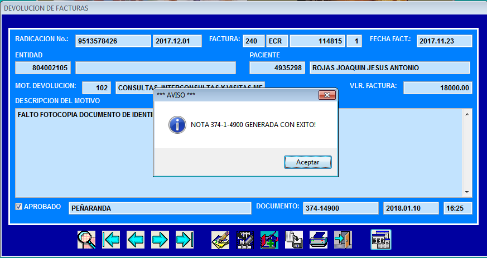Jump to last record arrow icon
The width and height of the screenshot is (487, 258).
tap(185, 240)
